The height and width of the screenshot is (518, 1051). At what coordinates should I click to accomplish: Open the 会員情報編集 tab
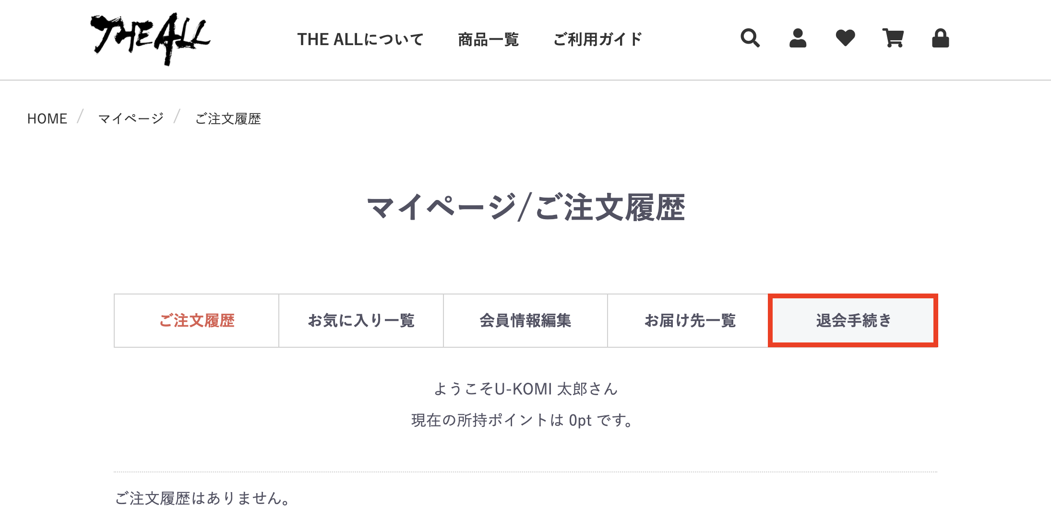(525, 320)
